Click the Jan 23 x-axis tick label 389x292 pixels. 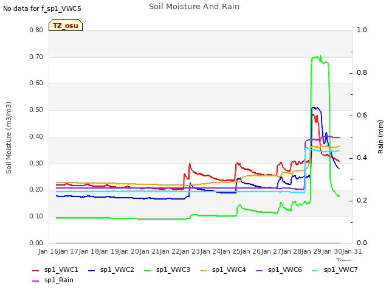click(190, 251)
